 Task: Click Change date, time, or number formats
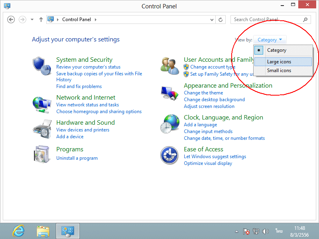(224, 138)
